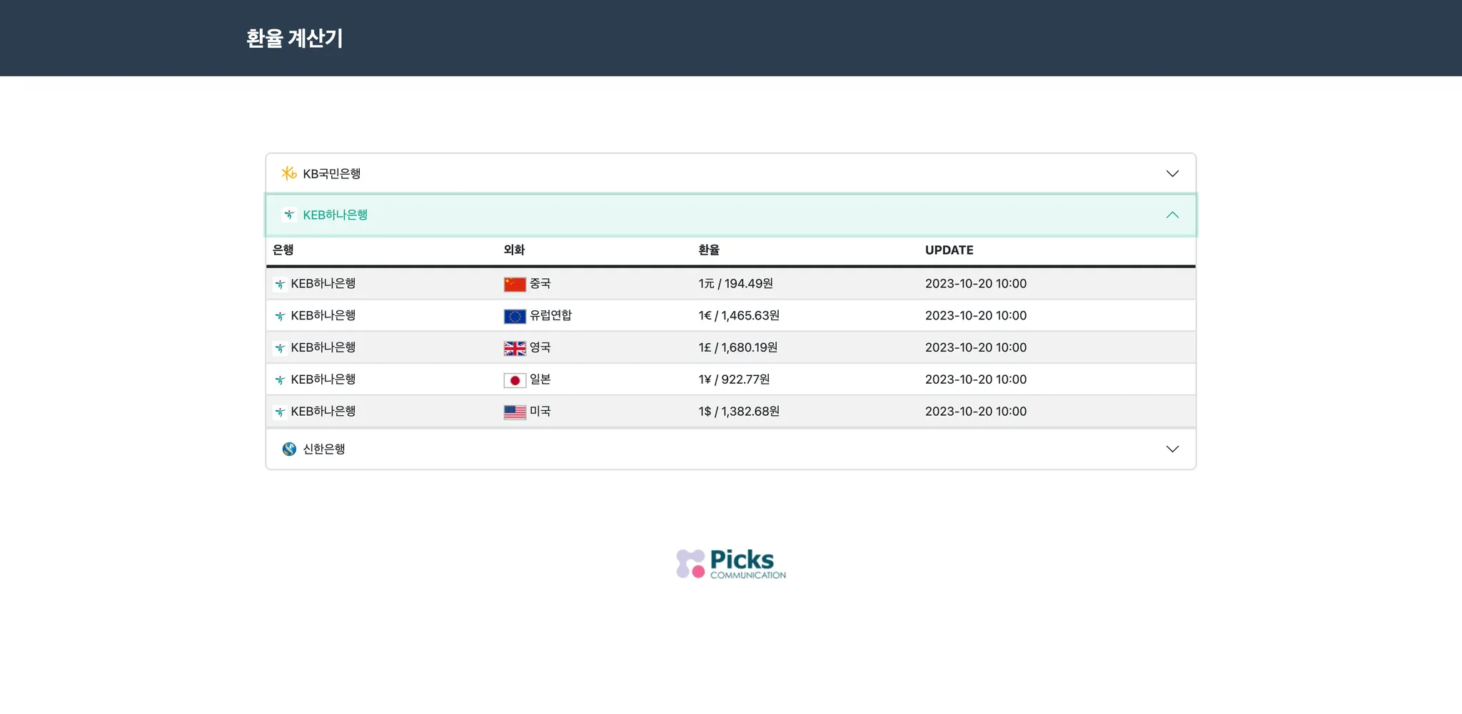Click the United Kingdom flag icon

515,348
